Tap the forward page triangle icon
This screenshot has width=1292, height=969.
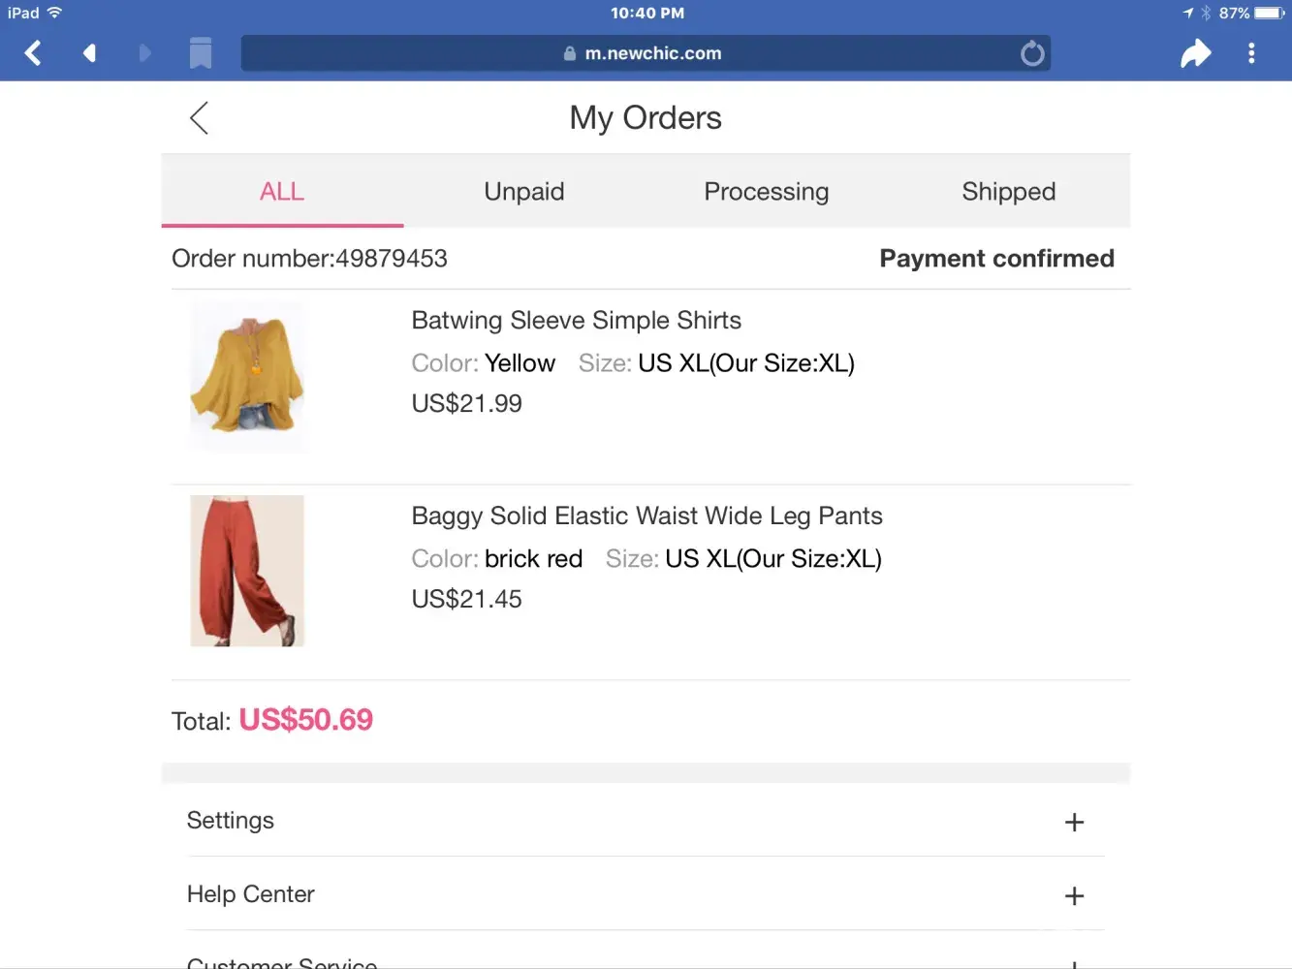145,53
